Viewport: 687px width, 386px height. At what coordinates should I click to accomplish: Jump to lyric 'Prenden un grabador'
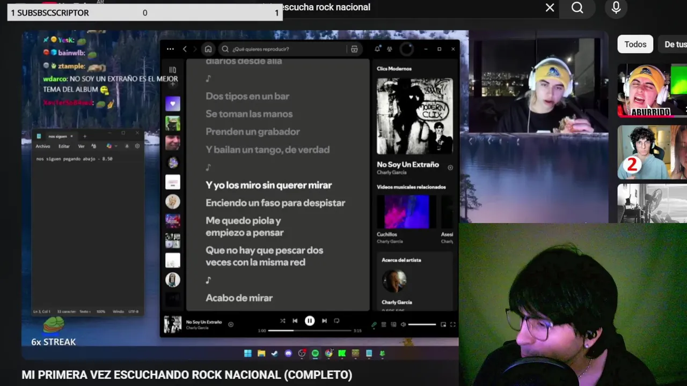[x=253, y=131]
